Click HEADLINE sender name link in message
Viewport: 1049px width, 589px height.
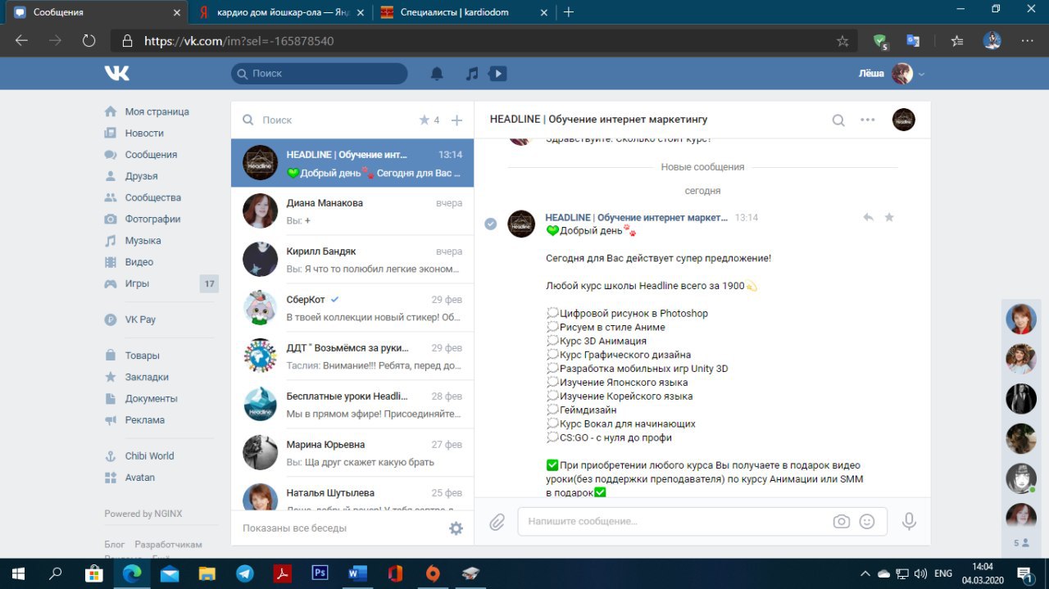point(637,217)
